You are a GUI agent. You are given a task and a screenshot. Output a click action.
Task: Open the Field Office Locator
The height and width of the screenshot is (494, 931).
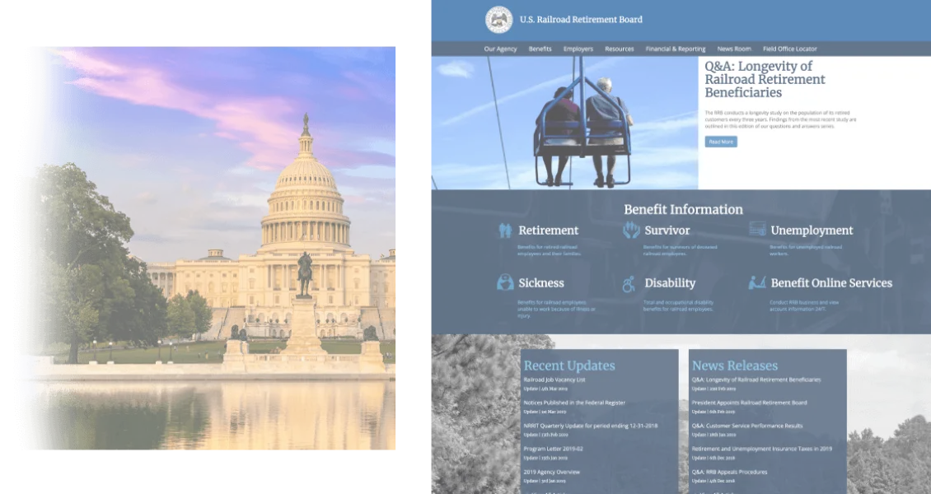(x=789, y=49)
